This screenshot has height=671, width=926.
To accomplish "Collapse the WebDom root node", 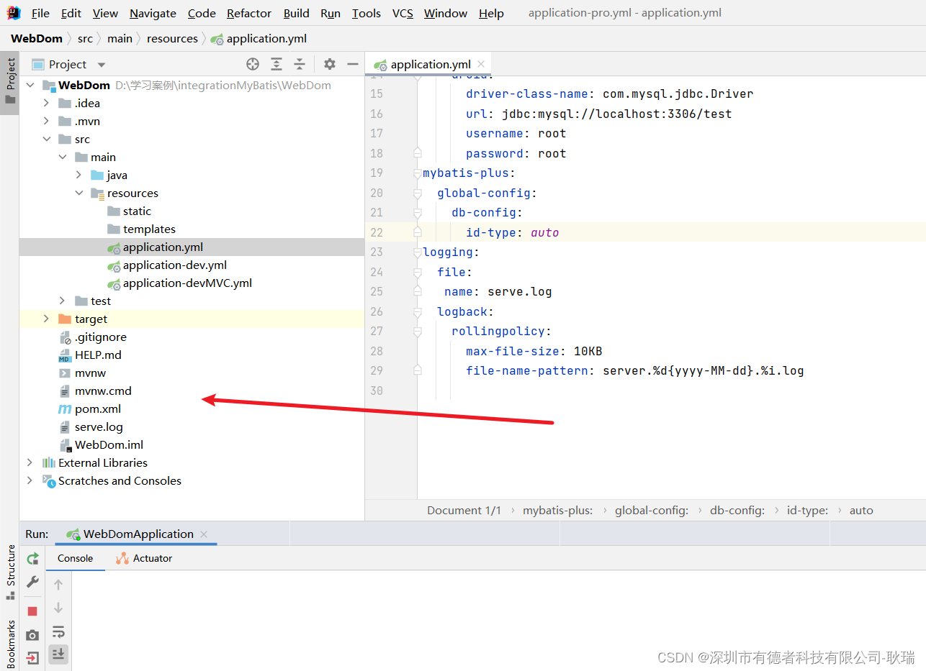I will pos(30,85).
